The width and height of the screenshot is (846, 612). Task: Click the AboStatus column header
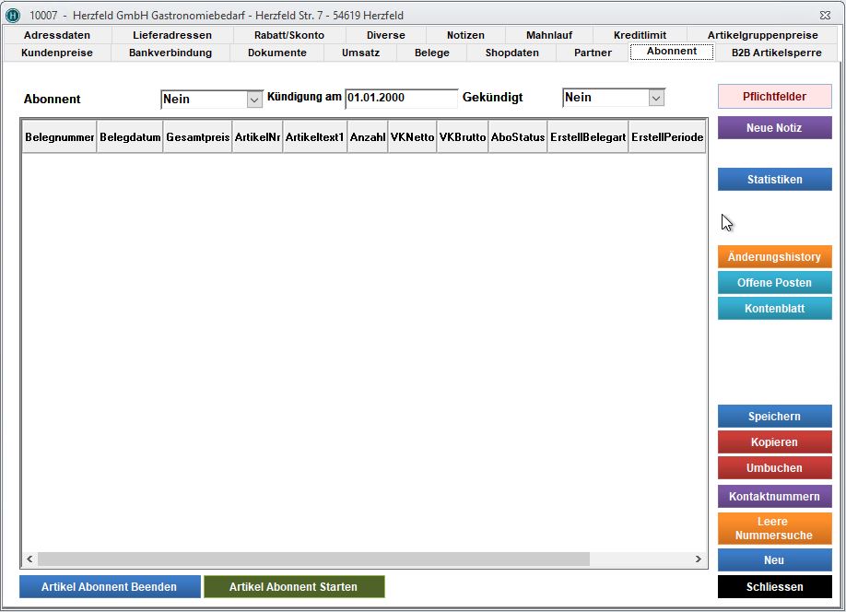click(518, 137)
